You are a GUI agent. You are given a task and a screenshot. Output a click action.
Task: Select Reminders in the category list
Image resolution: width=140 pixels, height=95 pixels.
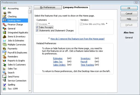(13, 57)
